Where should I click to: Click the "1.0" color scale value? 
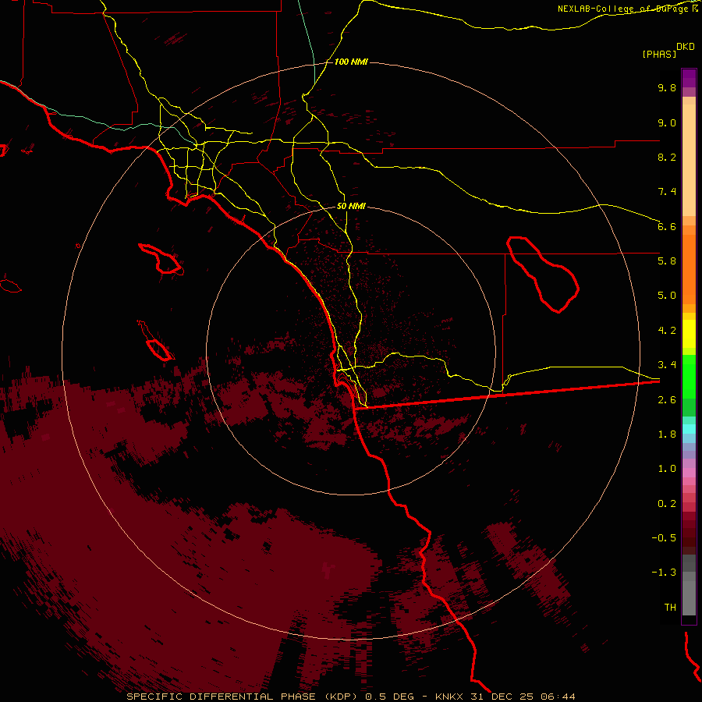click(667, 469)
